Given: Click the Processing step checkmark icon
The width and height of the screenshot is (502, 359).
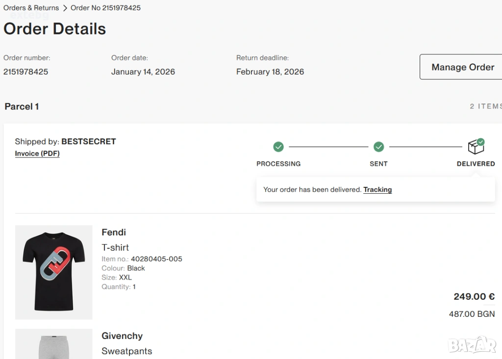Looking at the screenshot, I should pyautogui.click(x=278, y=147).
